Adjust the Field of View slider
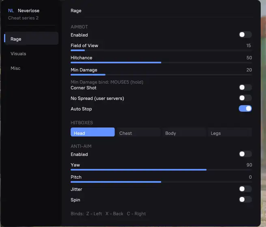The image size is (266, 227). tap(161, 50)
